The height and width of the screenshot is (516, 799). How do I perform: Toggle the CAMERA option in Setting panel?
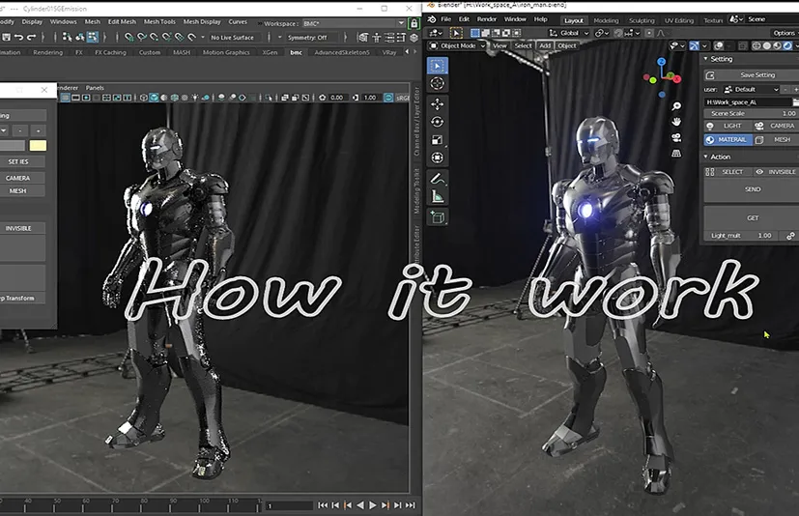coord(776,126)
